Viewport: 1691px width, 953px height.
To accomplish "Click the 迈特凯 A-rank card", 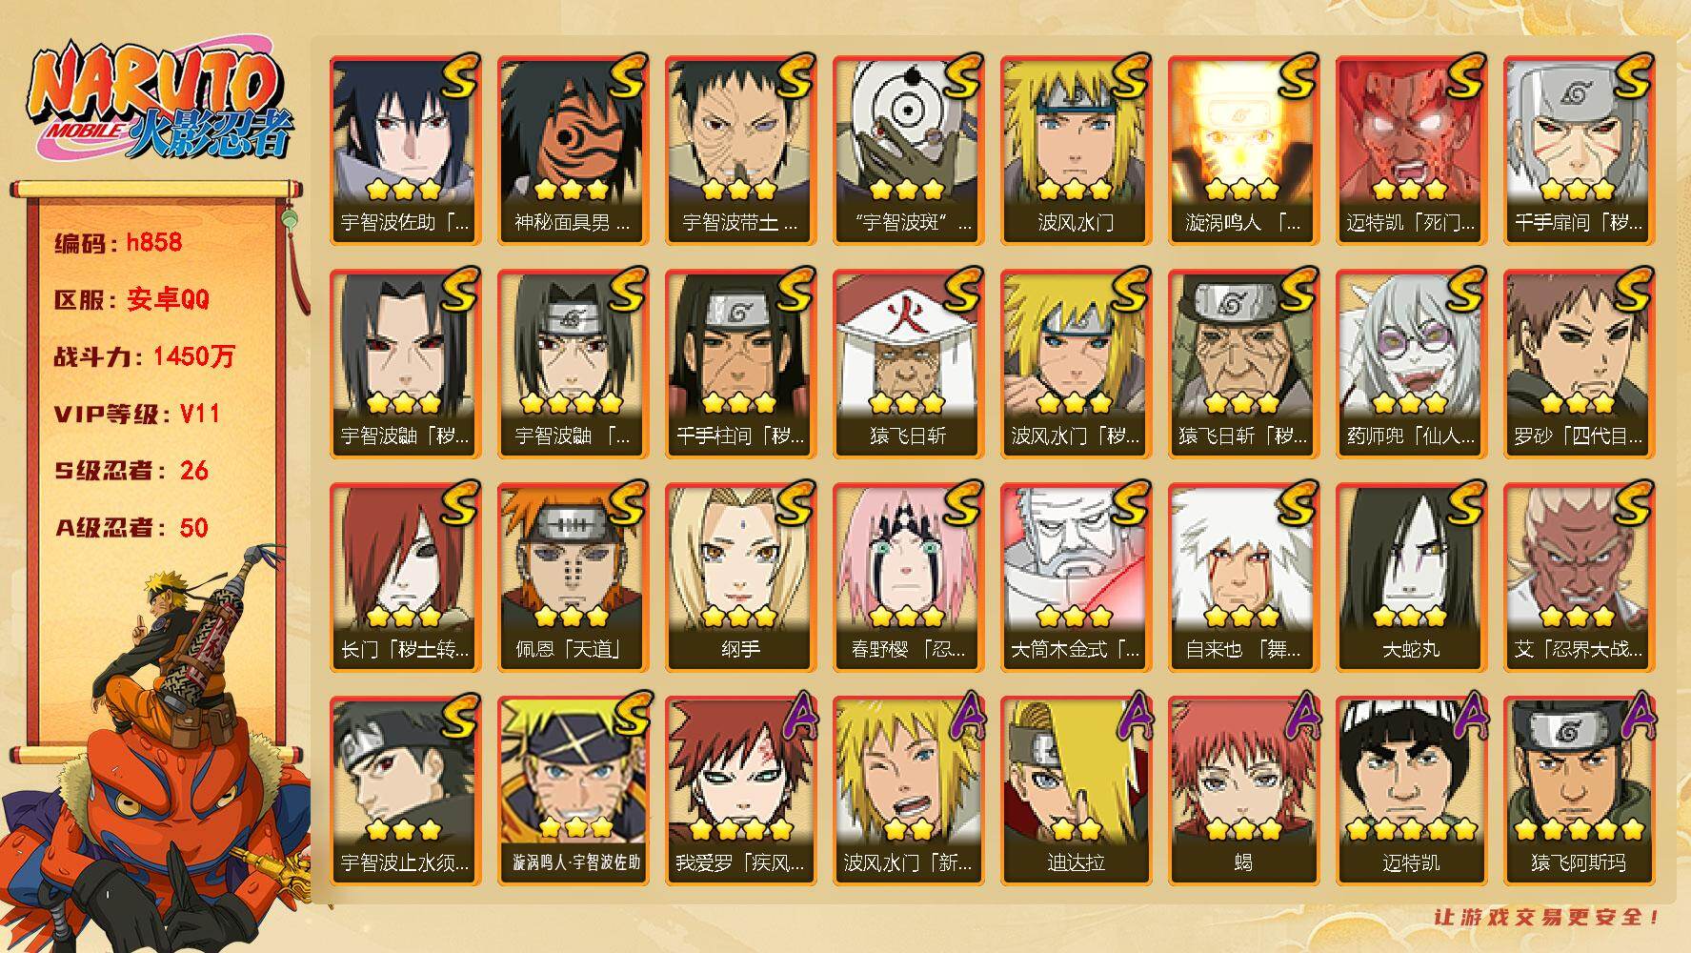I will (x=1411, y=791).
